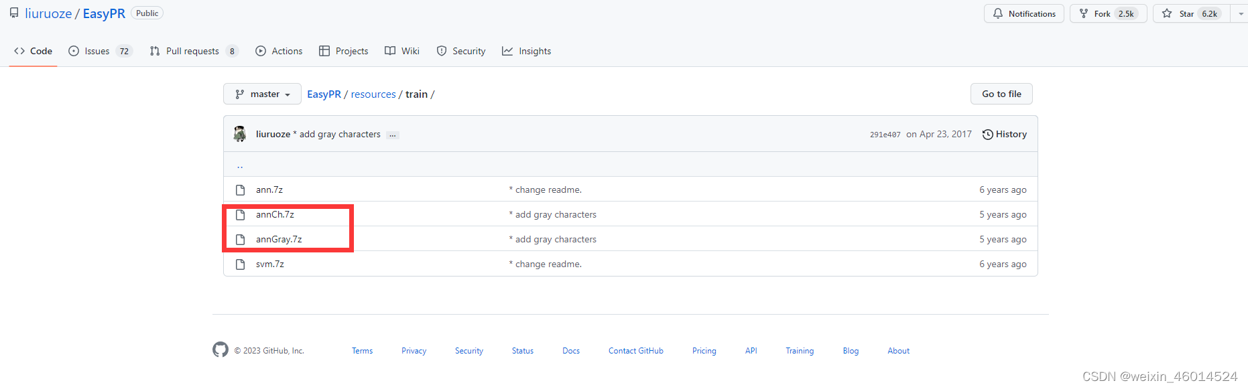Image resolution: width=1248 pixels, height=389 pixels.
Task: Open the Contact GitHub footer link
Action: point(636,351)
